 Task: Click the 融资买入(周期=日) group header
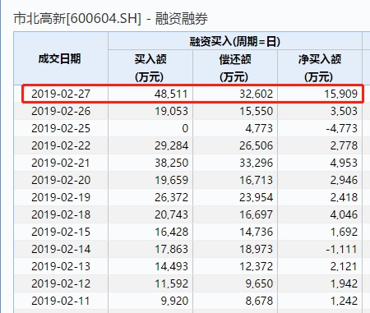click(235, 42)
